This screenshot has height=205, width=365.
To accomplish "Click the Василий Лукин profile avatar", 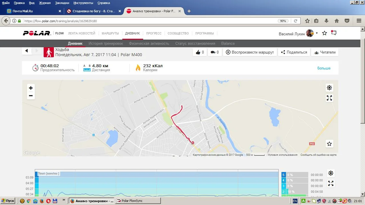I will tap(310, 33).
